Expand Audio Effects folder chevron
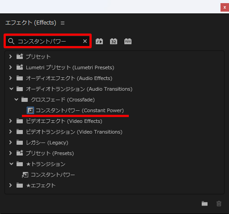Image resolution: width=229 pixels, height=214 pixels. coord(10,78)
